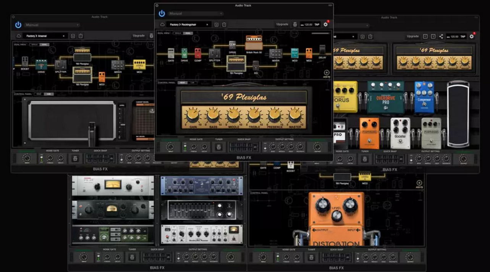Image resolution: width=490 pixels, height=272 pixels.
Task: Adjust MASTER knob on '69 Plexiglas amp
Action: tap(295, 115)
